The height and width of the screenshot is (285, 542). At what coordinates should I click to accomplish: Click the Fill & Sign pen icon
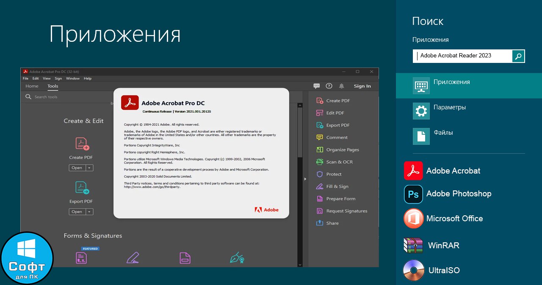[x=133, y=258]
